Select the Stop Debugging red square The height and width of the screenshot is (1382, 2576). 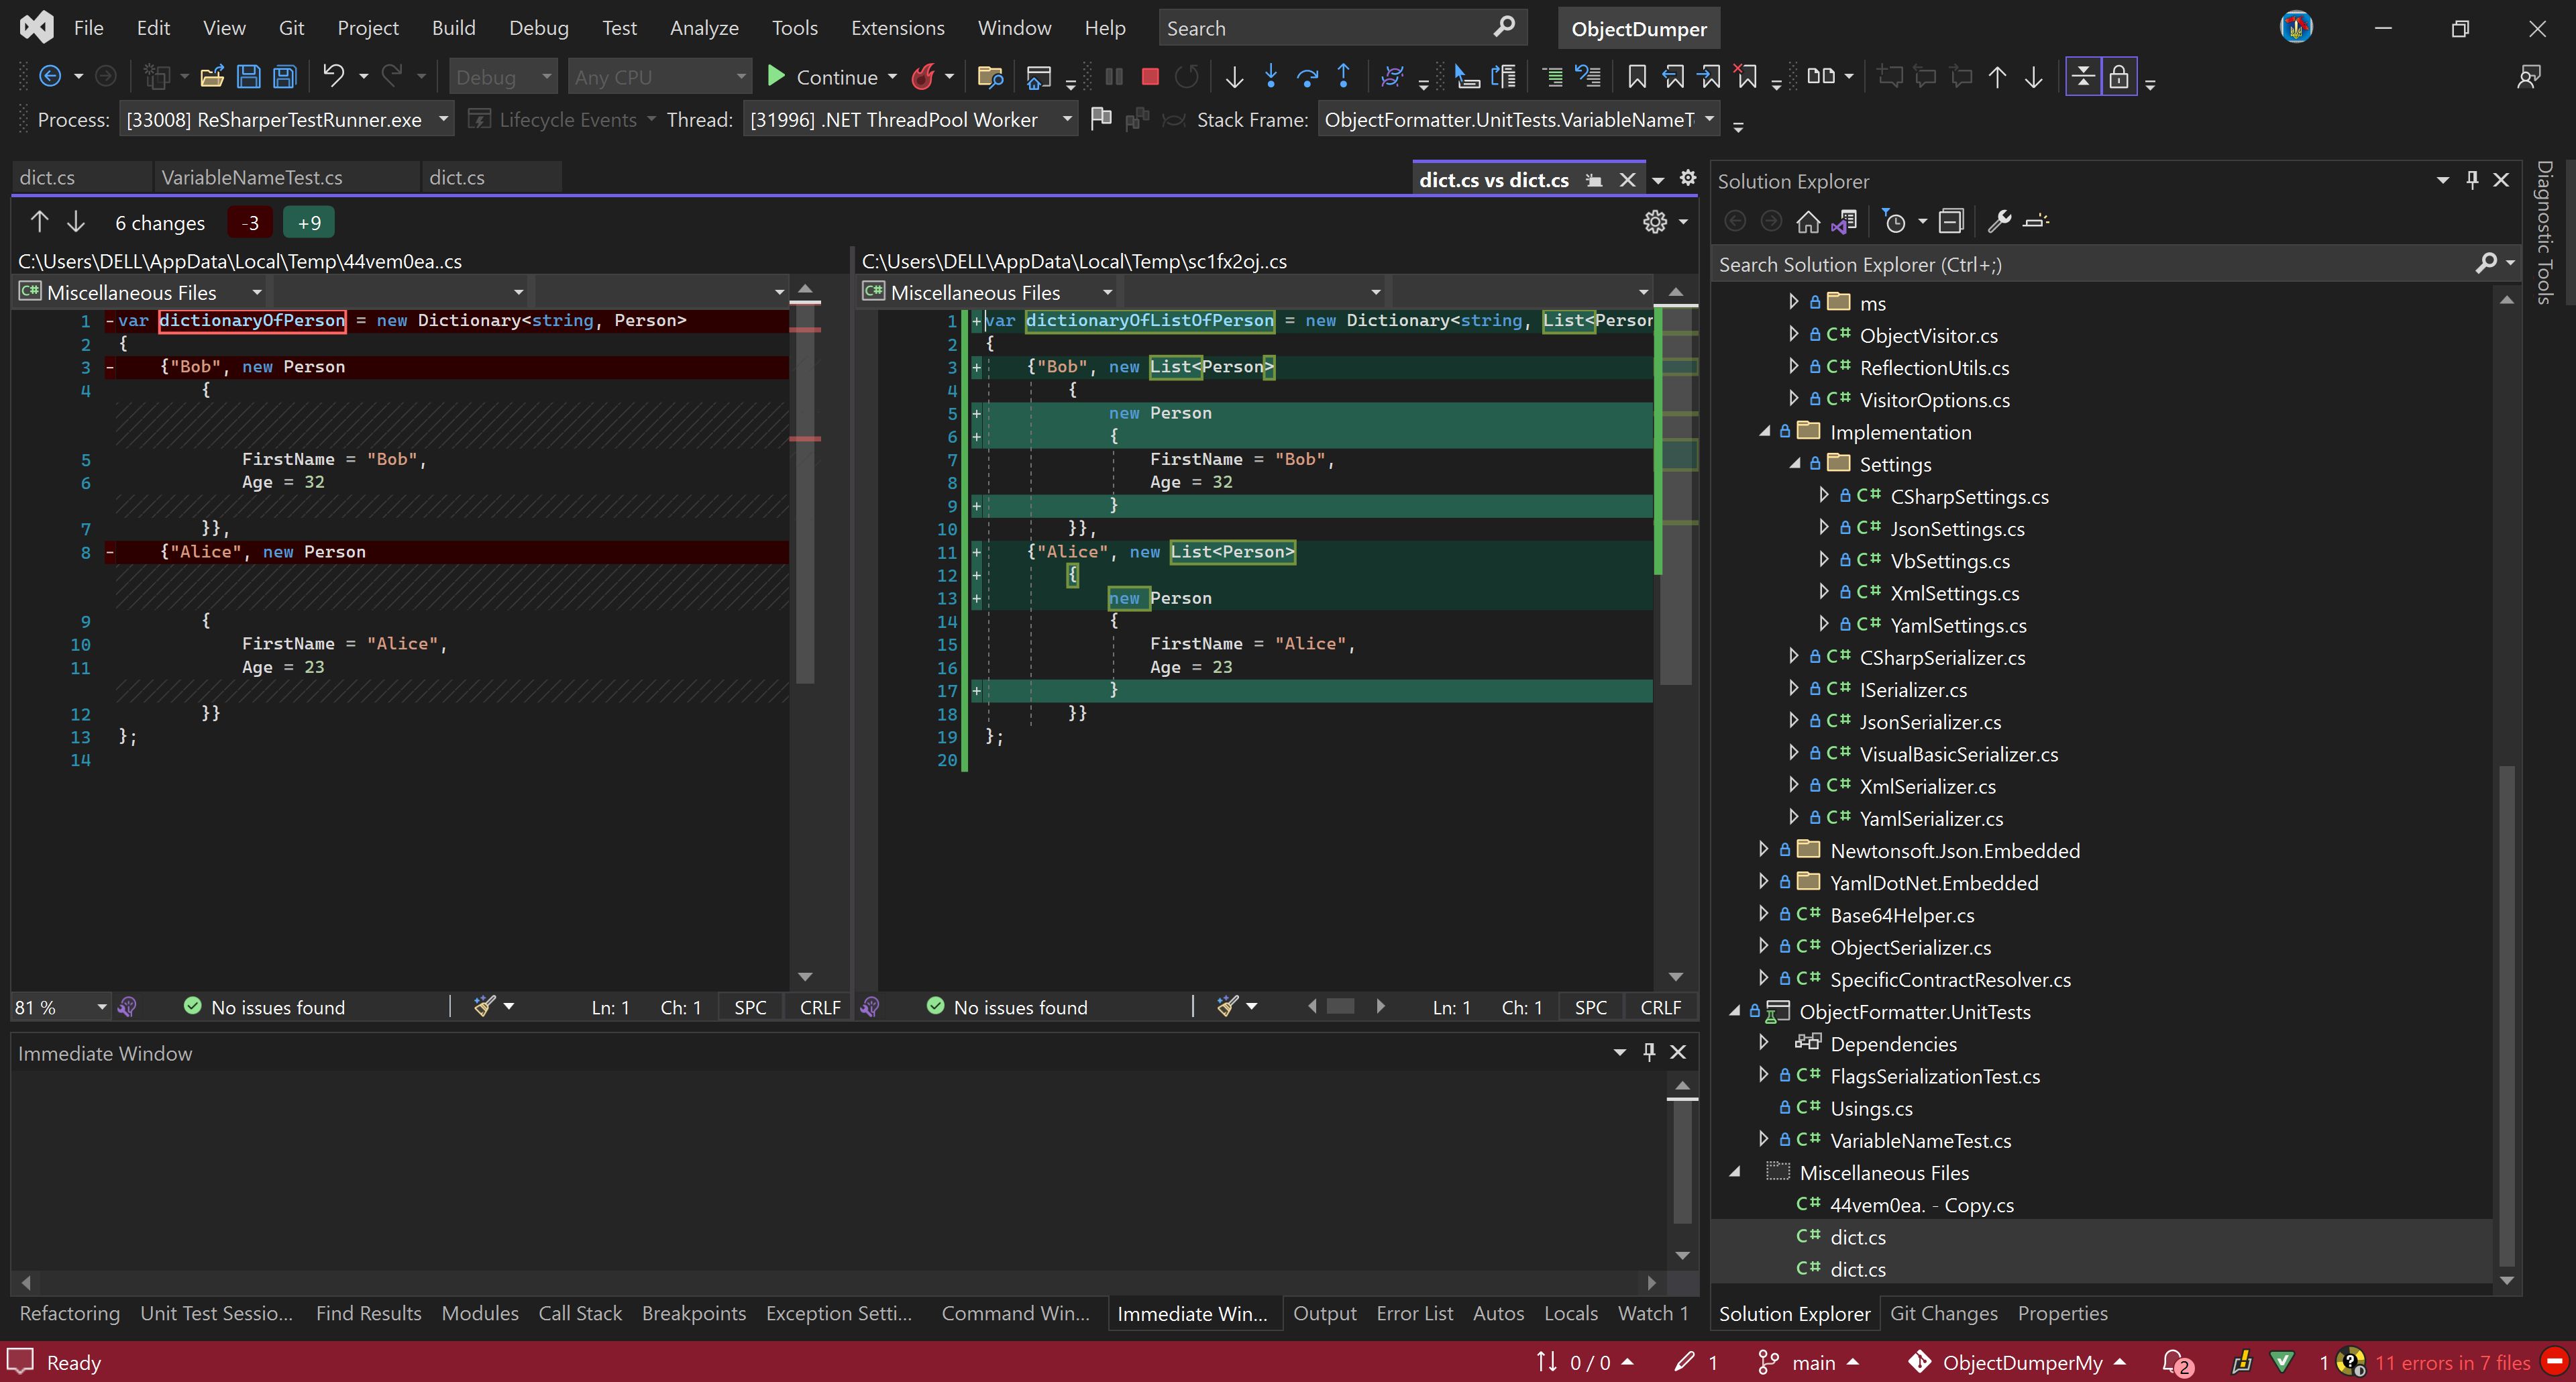(1149, 76)
